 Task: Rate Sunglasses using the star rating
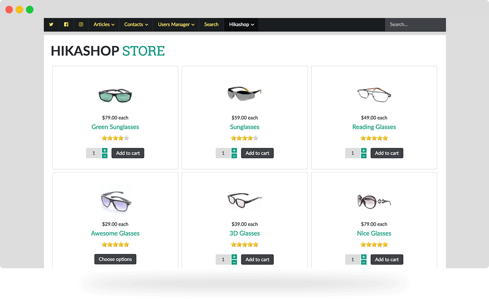tap(244, 138)
